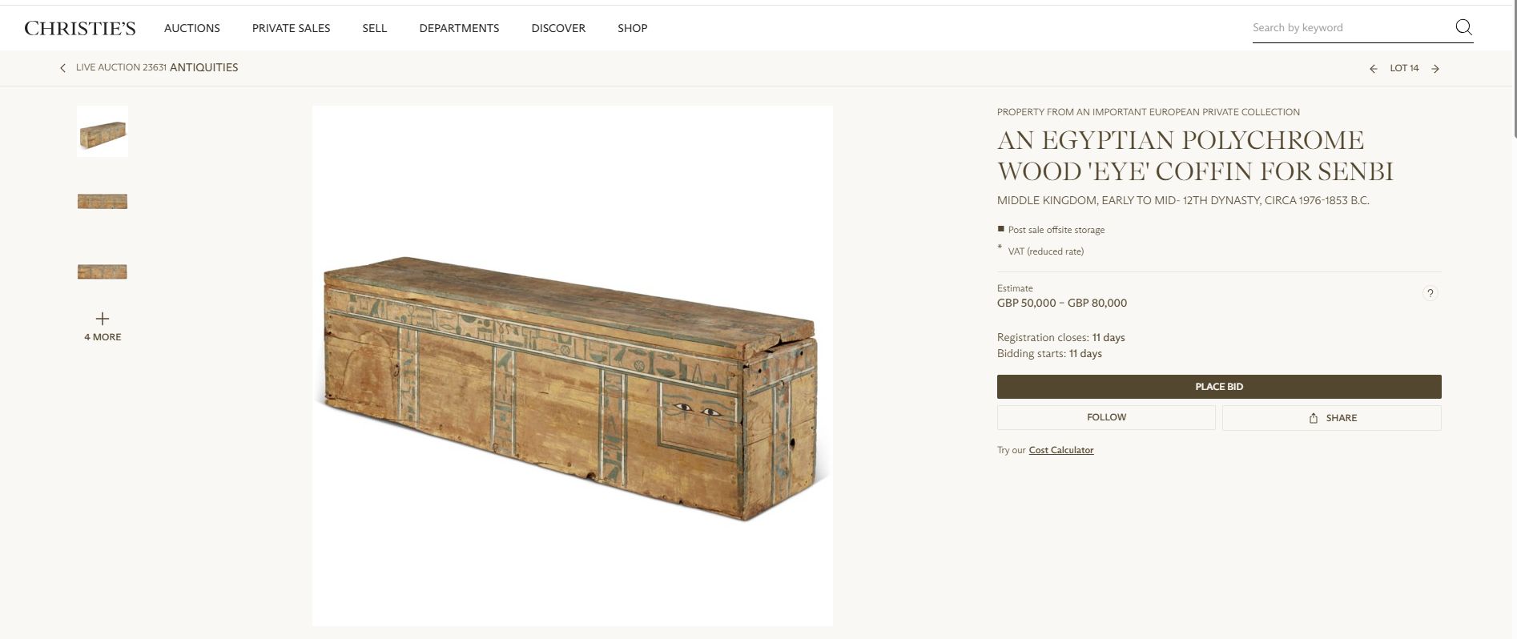The width and height of the screenshot is (1517, 639).
Task: Go to next lot arrow
Action: [1435, 69]
